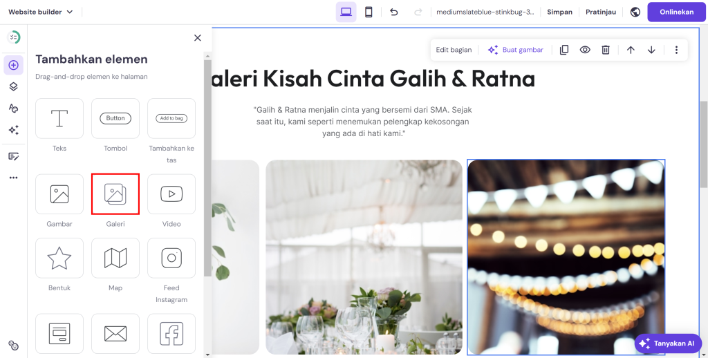The width and height of the screenshot is (708, 358).
Task: Move the section down
Action: pos(651,50)
